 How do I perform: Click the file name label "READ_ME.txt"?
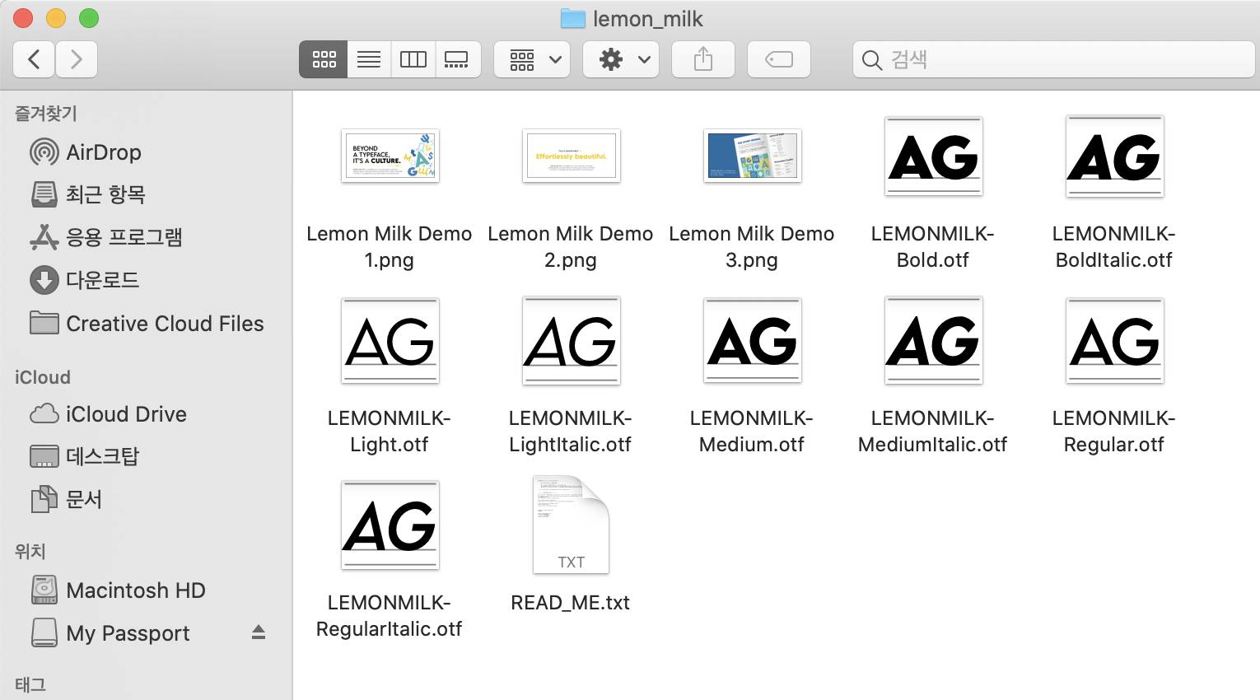pos(571,603)
